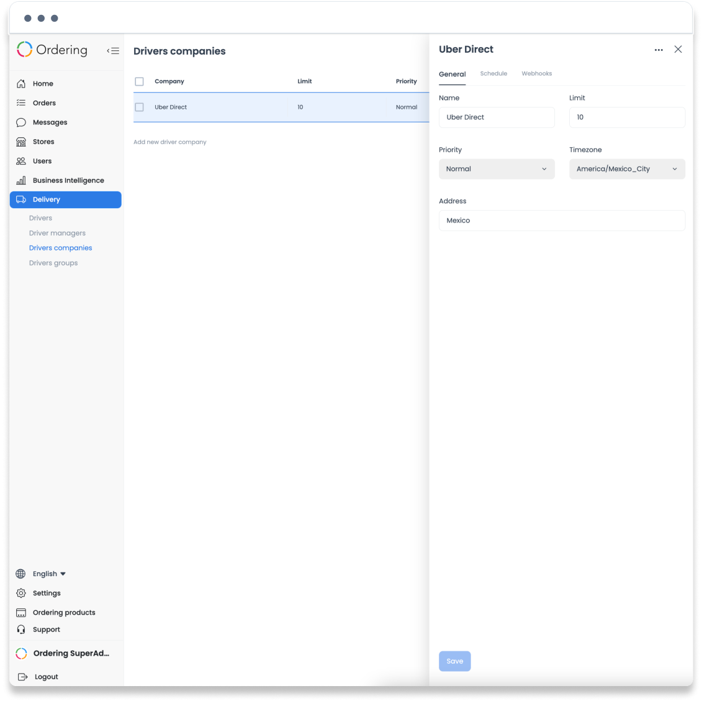Click the Logout exit icon
The image size is (702, 701).
[23, 677]
